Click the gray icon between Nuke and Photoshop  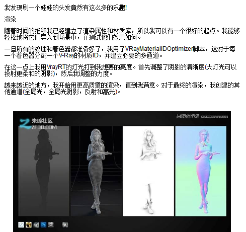point(36,225)
